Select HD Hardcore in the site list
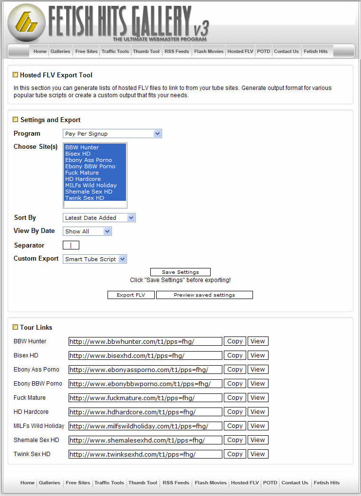The width and height of the screenshot is (361, 496). pyautogui.click(x=95, y=179)
